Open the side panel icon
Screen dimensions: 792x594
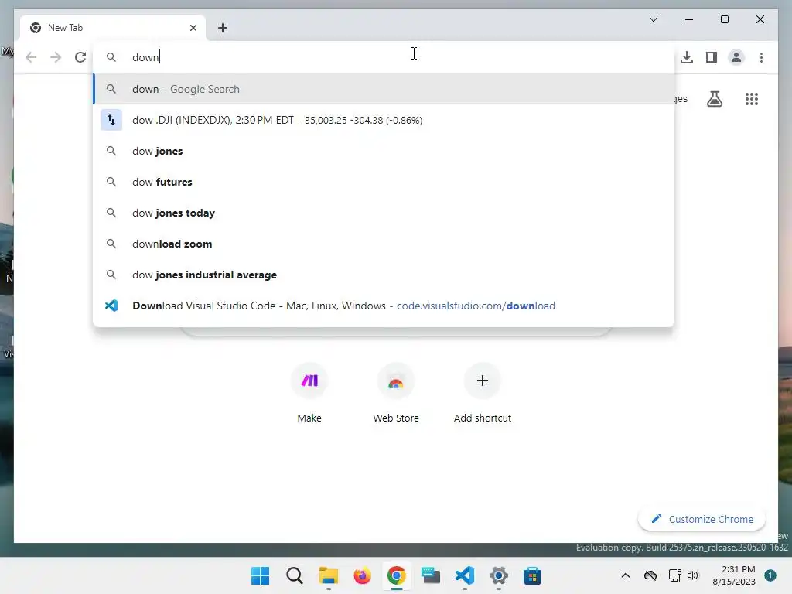click(712, 57)
